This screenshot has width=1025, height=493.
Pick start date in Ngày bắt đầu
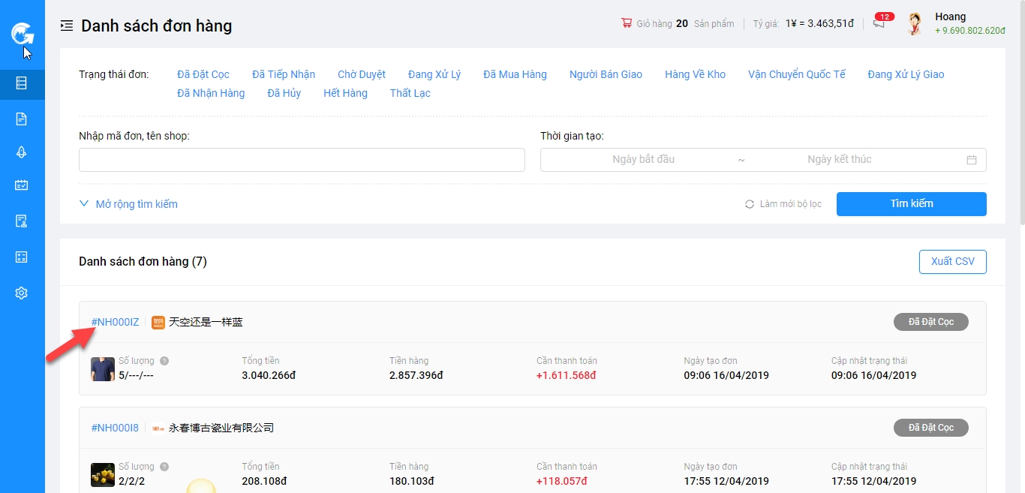[x=643, y=160]
